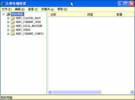Screen dimensions: 135x100
Task: Open the 收藏夹(A) menu
Action: (48, 9)
